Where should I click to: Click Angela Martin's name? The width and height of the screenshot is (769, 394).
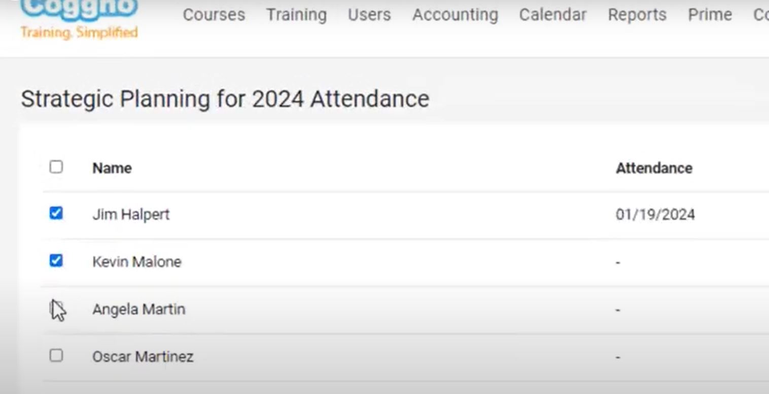(x=138, y=309)
